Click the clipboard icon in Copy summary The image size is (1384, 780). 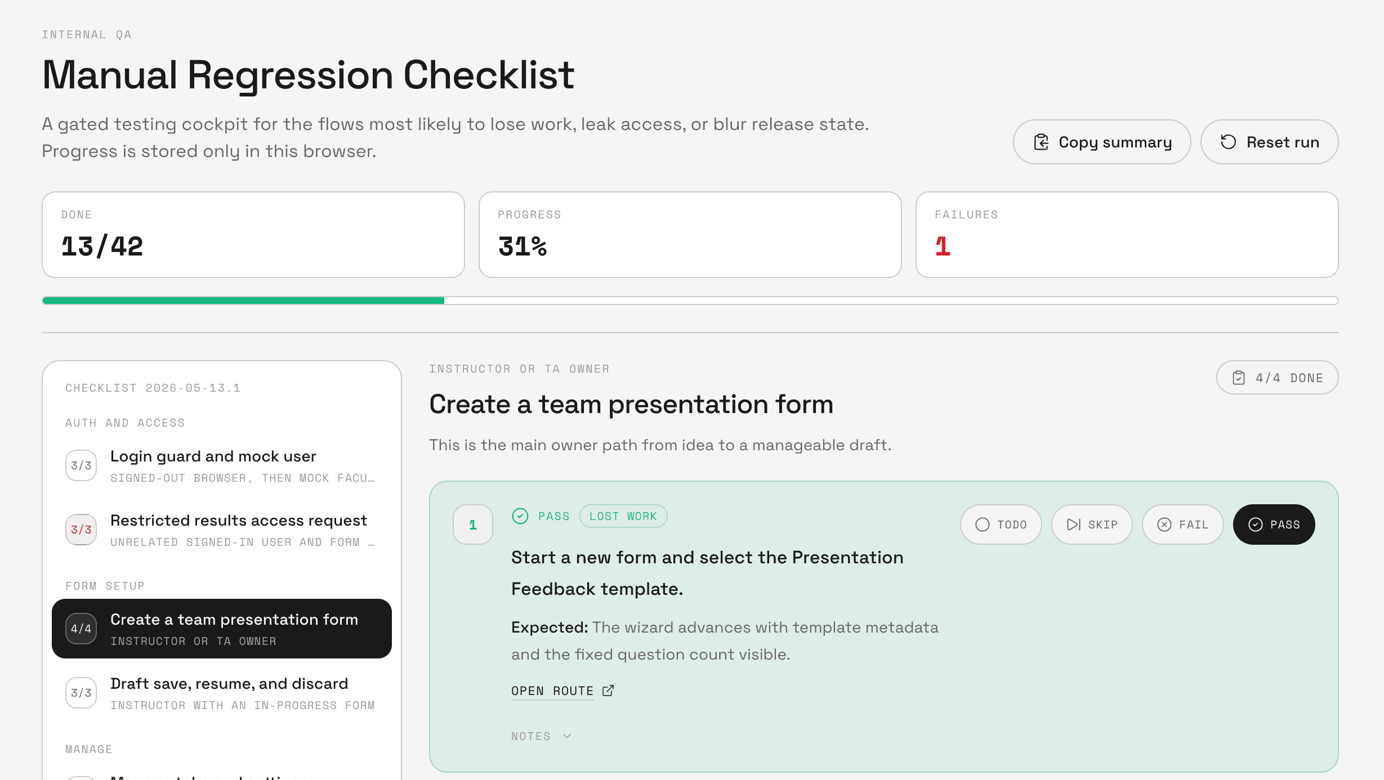(1041, 142)
